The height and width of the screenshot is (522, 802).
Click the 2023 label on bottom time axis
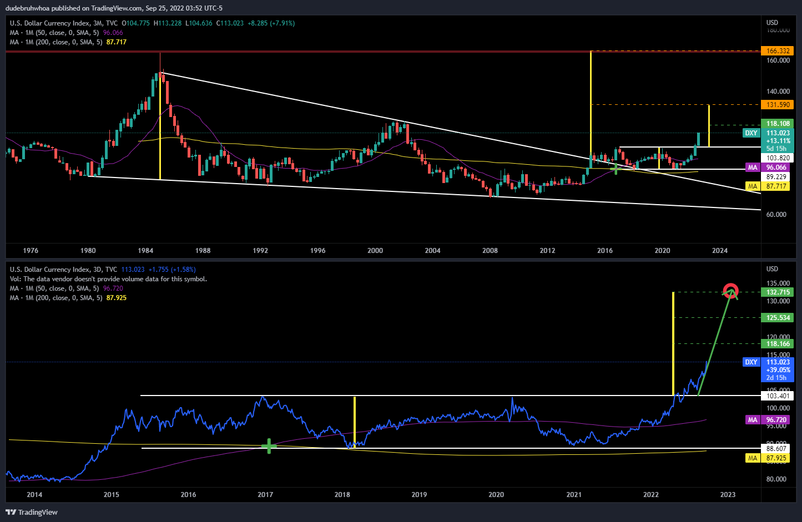click(728, 495)
